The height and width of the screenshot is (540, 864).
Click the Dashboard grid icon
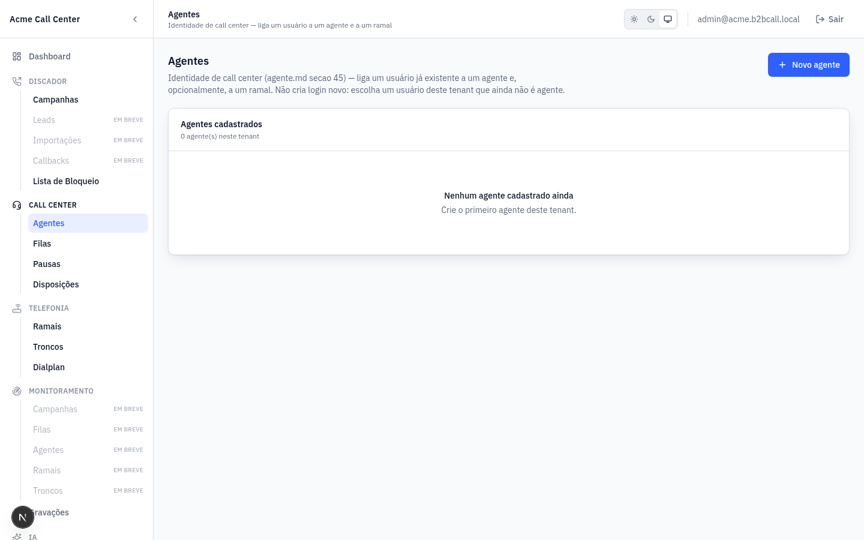[17, 56]
